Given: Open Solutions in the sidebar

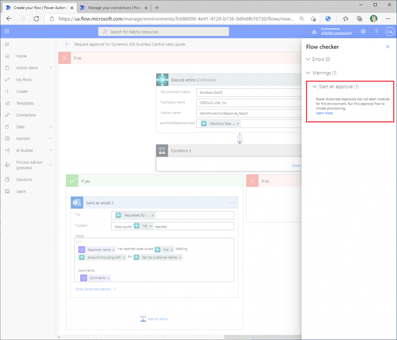Looking at the screenshot, I should pyautogui.click(x=24, y=179).
